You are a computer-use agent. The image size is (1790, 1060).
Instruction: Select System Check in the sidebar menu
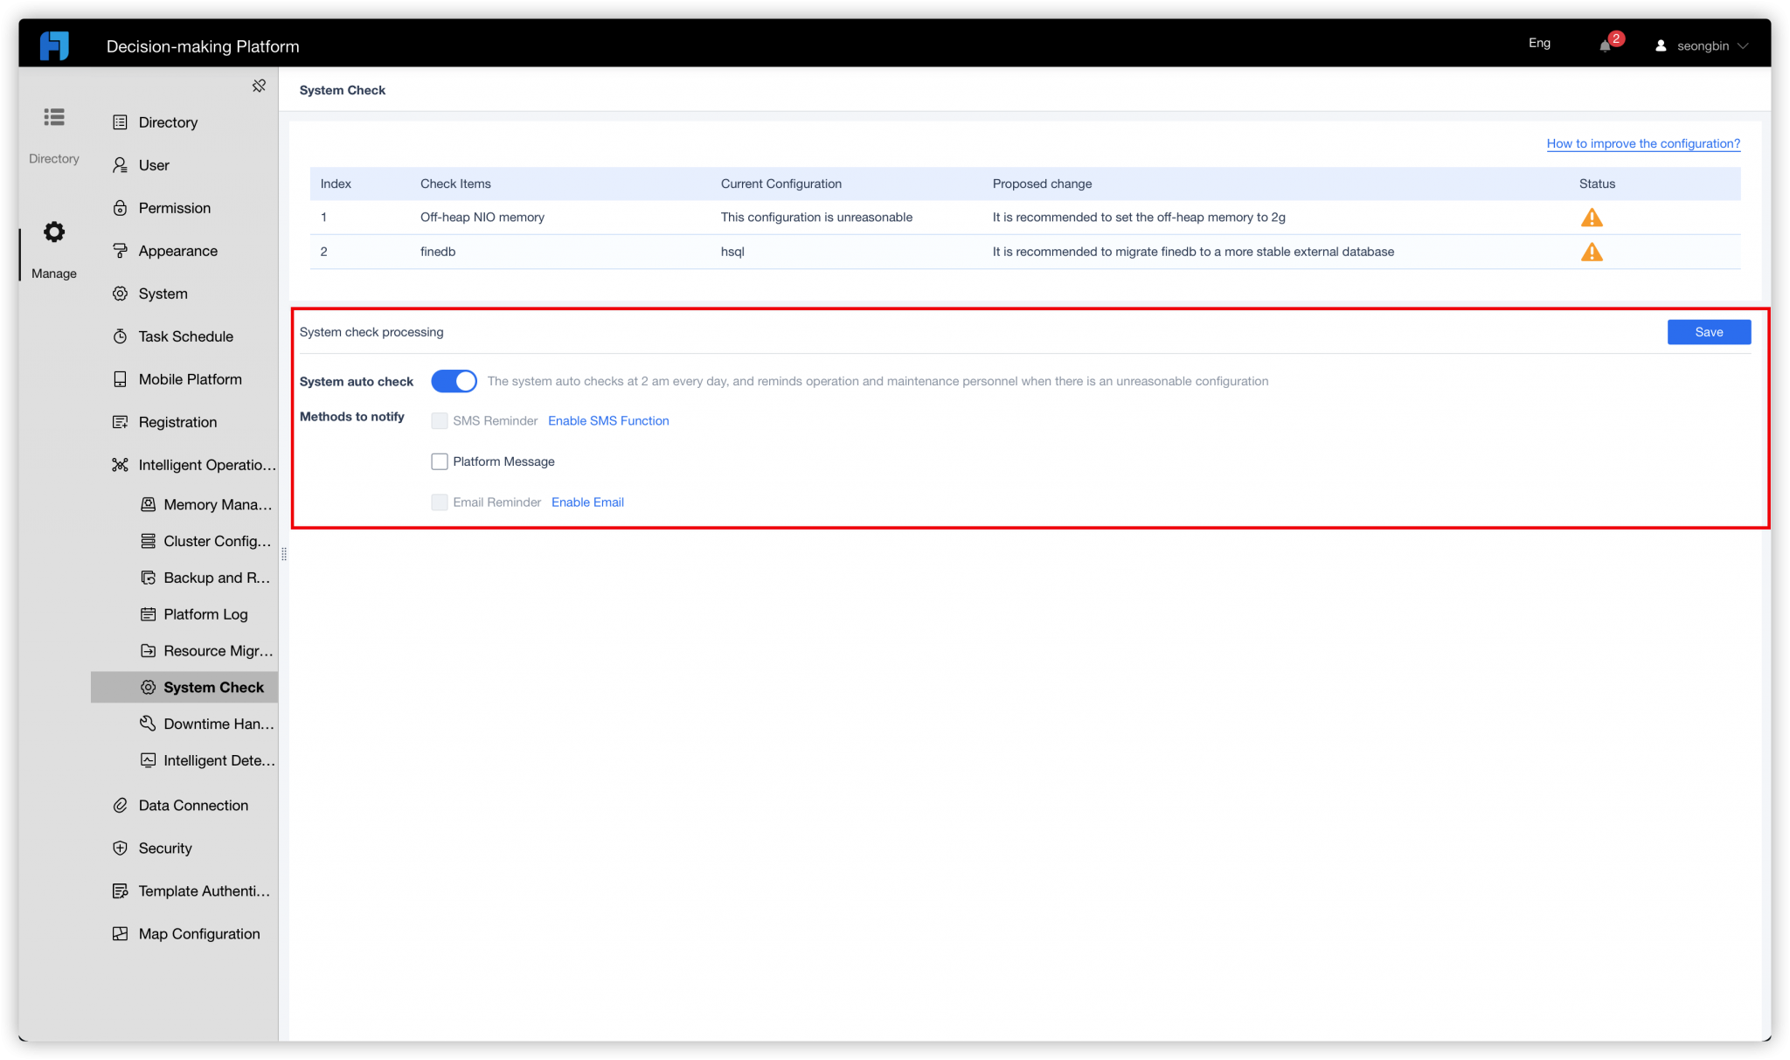213,687
